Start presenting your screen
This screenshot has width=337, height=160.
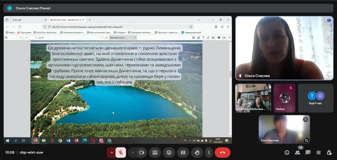click(x=155, y=152)
